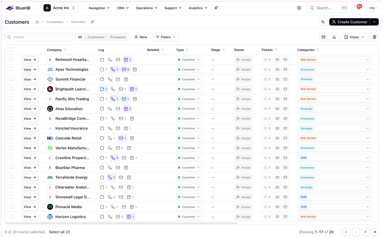383x239 pixels.
Task: Check the Horizon Logistics row checkbox
Action: point(11,216)
